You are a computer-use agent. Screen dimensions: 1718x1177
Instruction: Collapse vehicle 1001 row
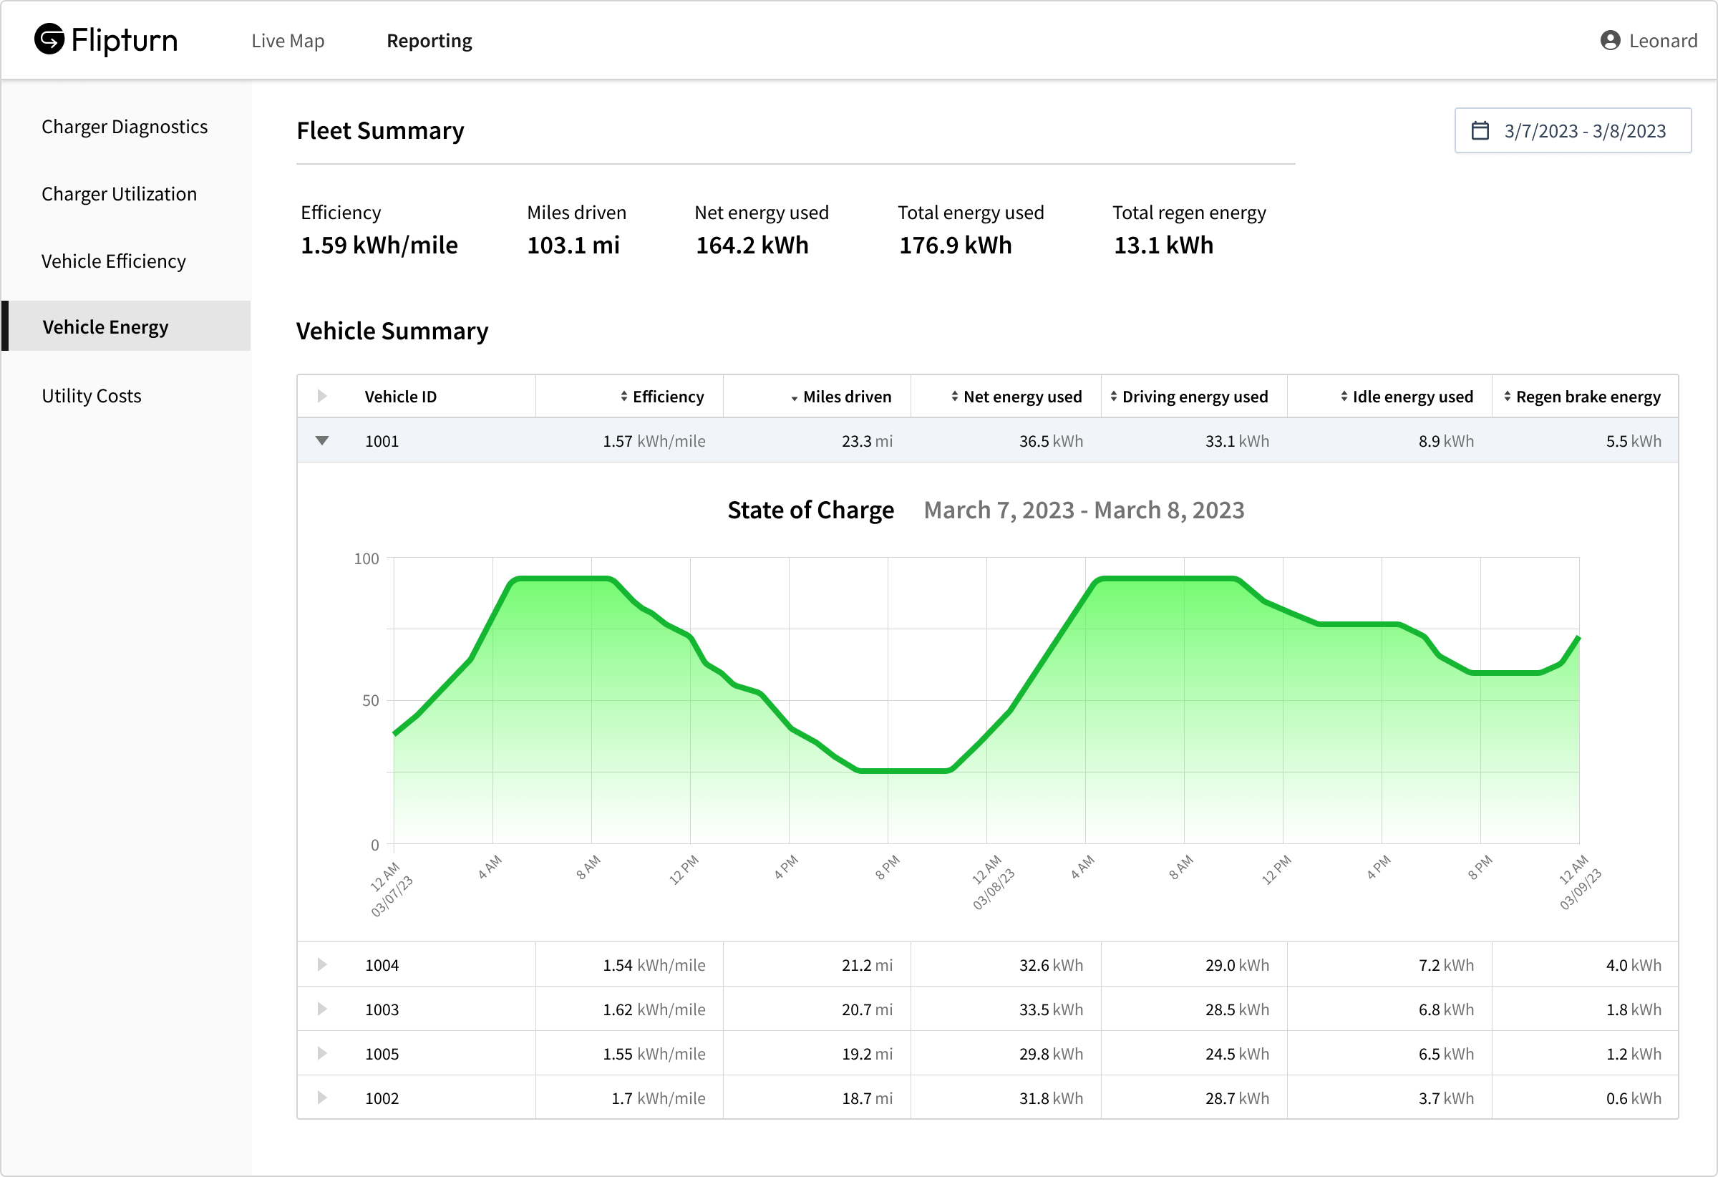pos(321,440)
